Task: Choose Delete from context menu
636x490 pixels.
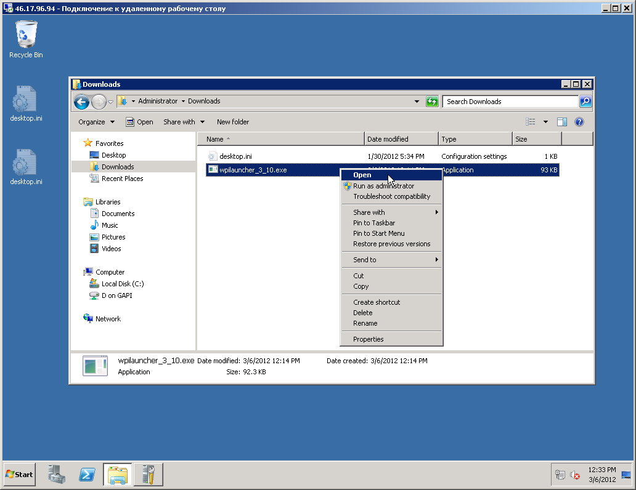Action: 391,313
